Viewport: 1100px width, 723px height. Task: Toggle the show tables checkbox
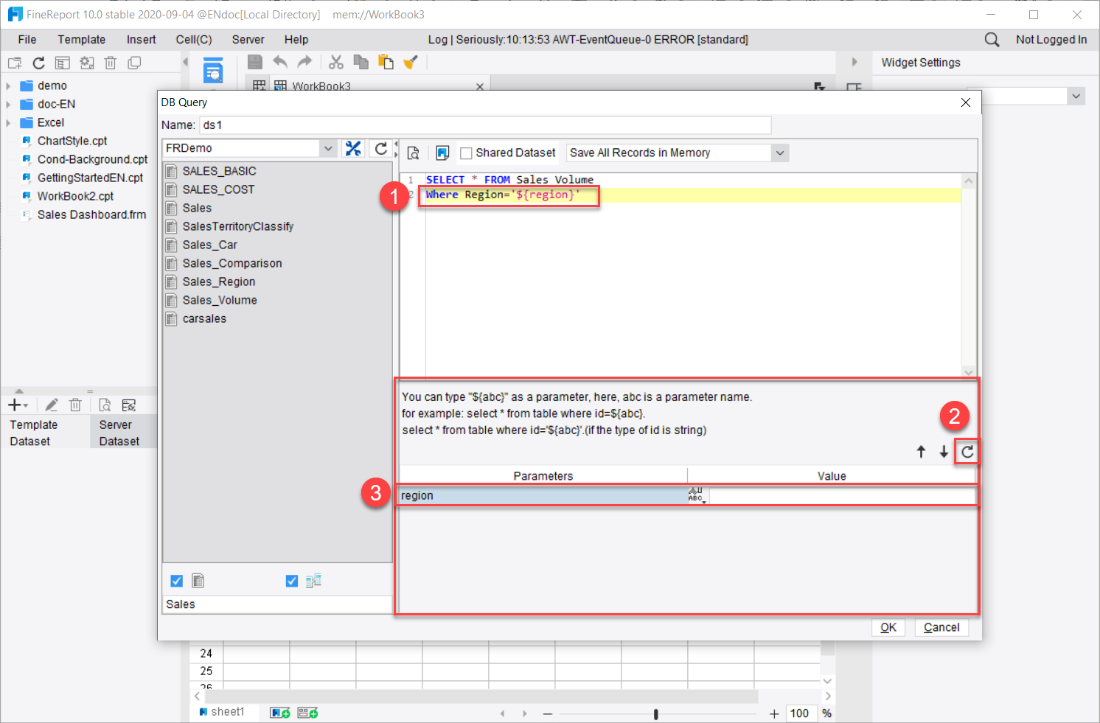(176, 581)
